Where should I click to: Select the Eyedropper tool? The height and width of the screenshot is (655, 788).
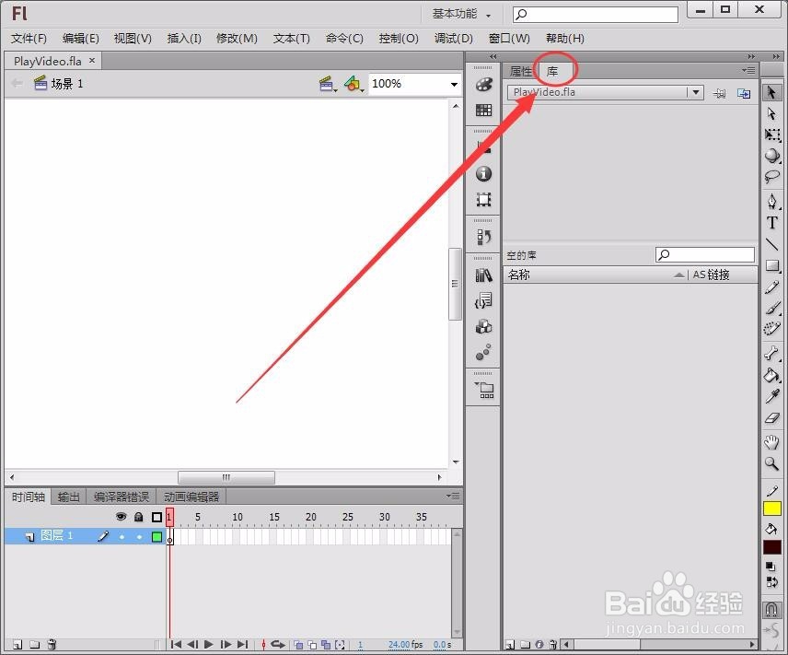[772, 396]
